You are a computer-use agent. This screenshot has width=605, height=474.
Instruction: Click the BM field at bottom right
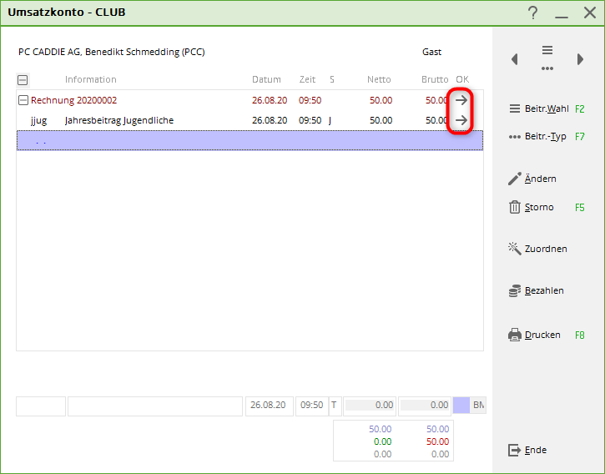coord(478,406)
